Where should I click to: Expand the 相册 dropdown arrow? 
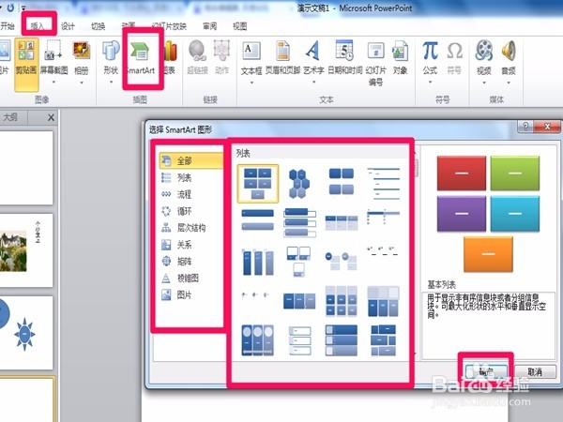82,83
